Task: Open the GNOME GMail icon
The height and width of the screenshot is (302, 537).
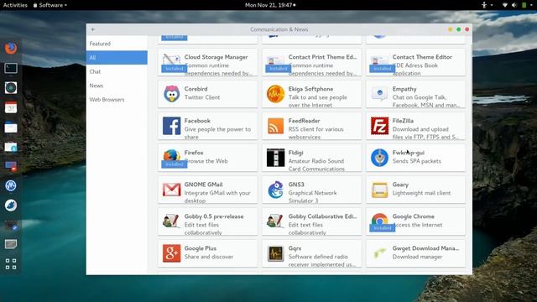Action: [x=171, y=190]
